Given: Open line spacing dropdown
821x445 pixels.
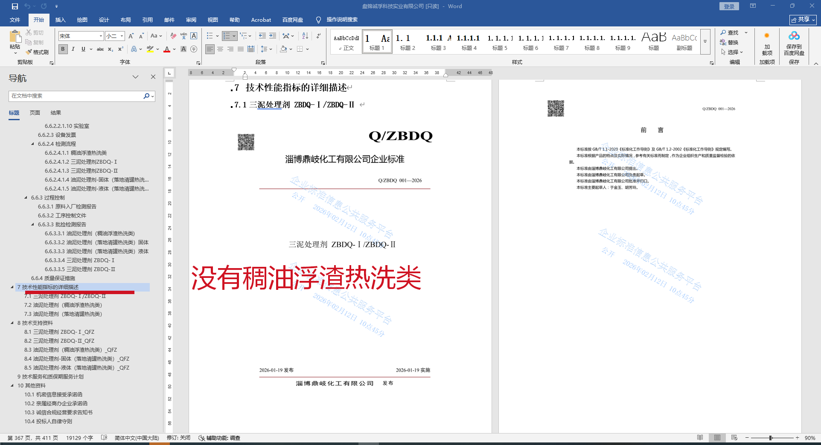Looking at the screenshot, I should (x=266, y=49).
